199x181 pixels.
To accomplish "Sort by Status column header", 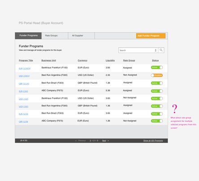I will point(156,60).
